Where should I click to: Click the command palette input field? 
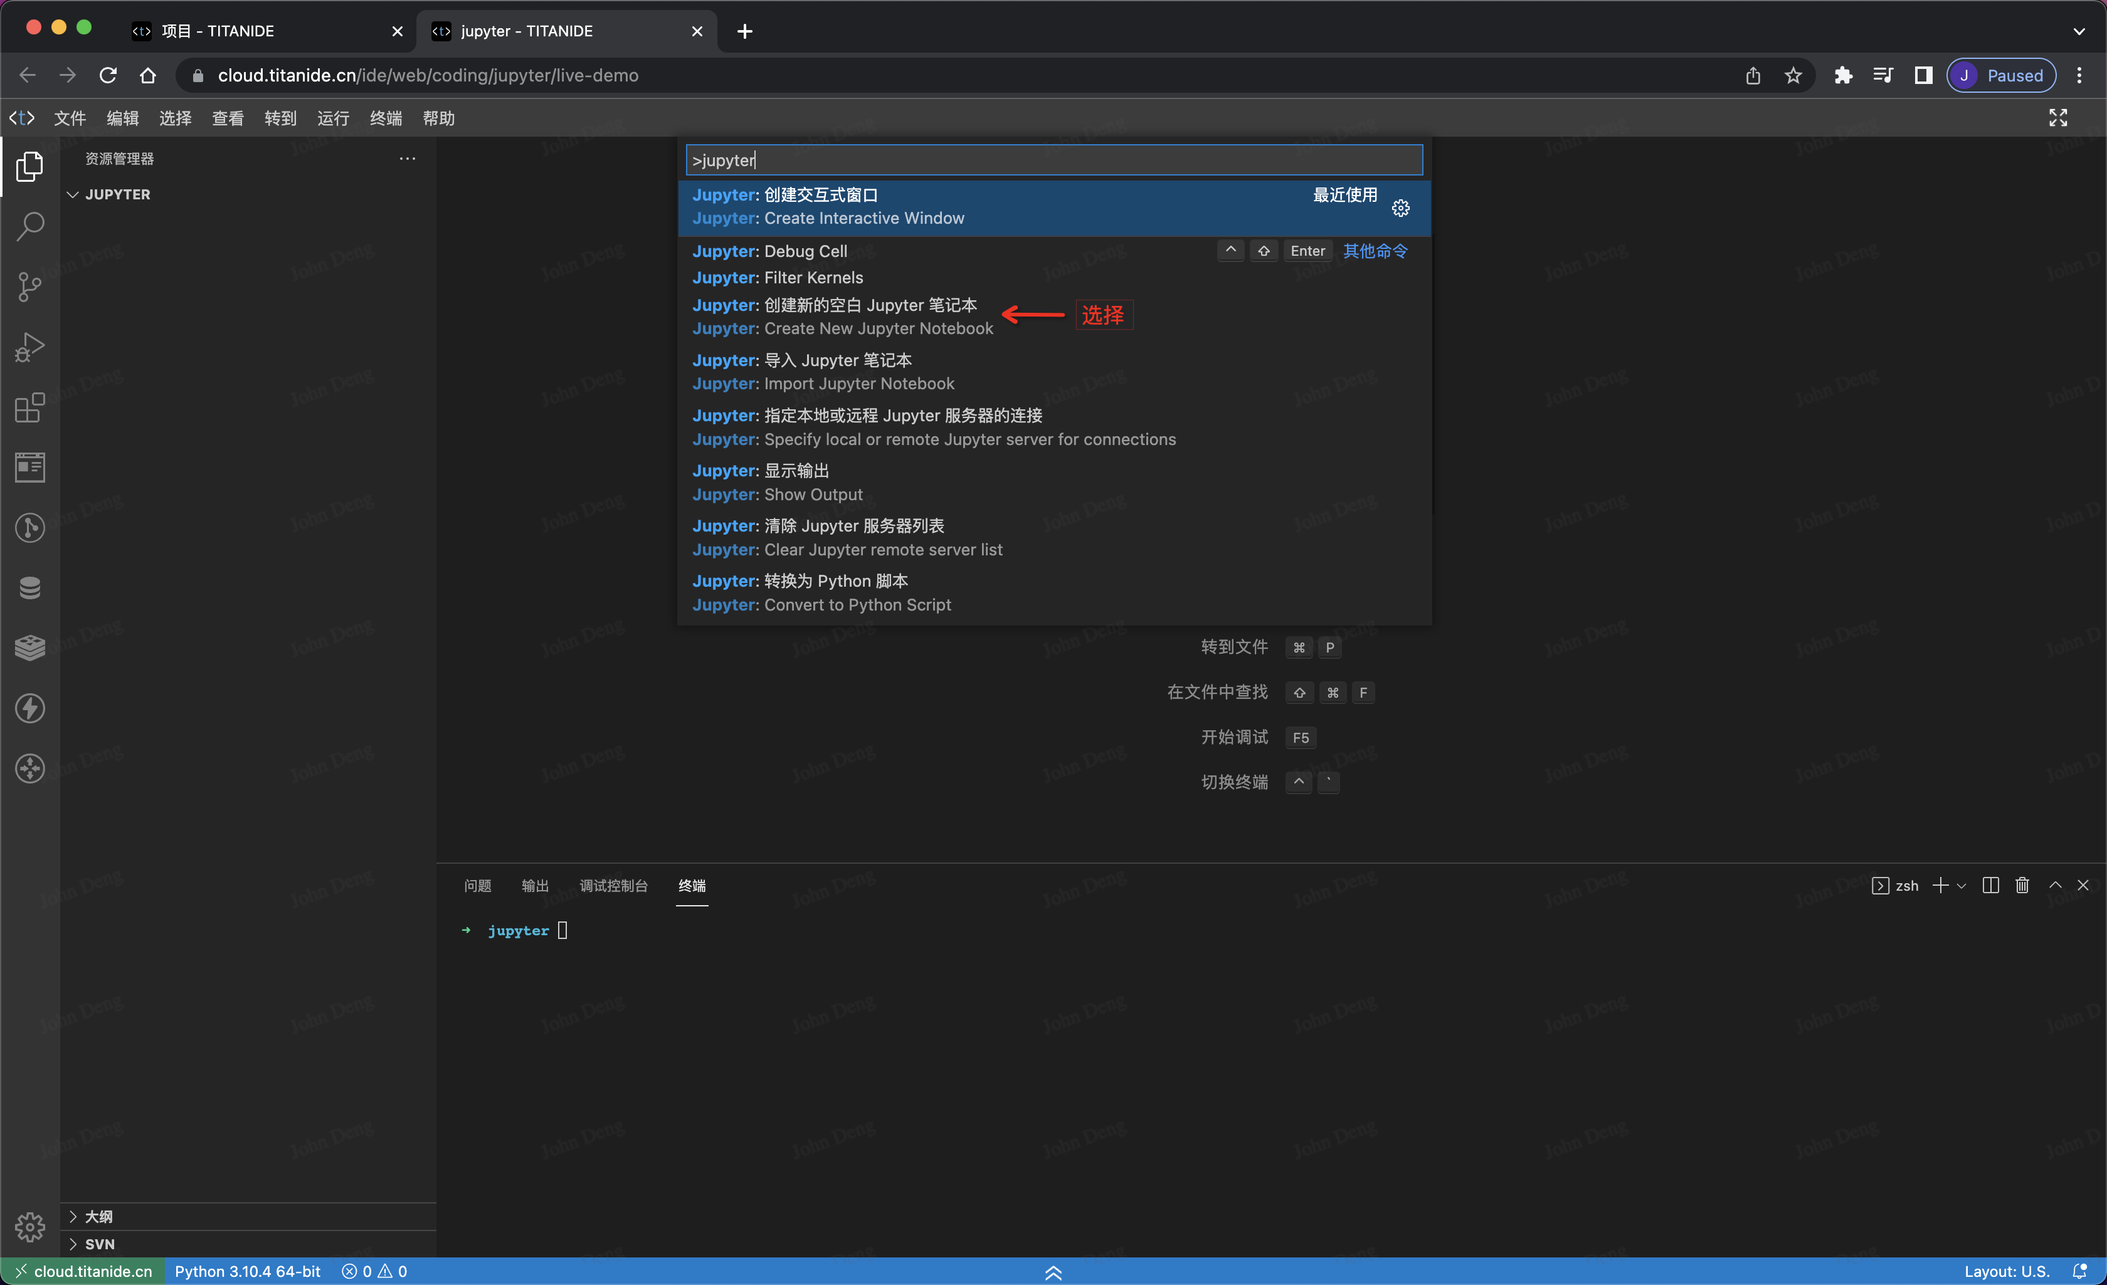[1053, 160]
